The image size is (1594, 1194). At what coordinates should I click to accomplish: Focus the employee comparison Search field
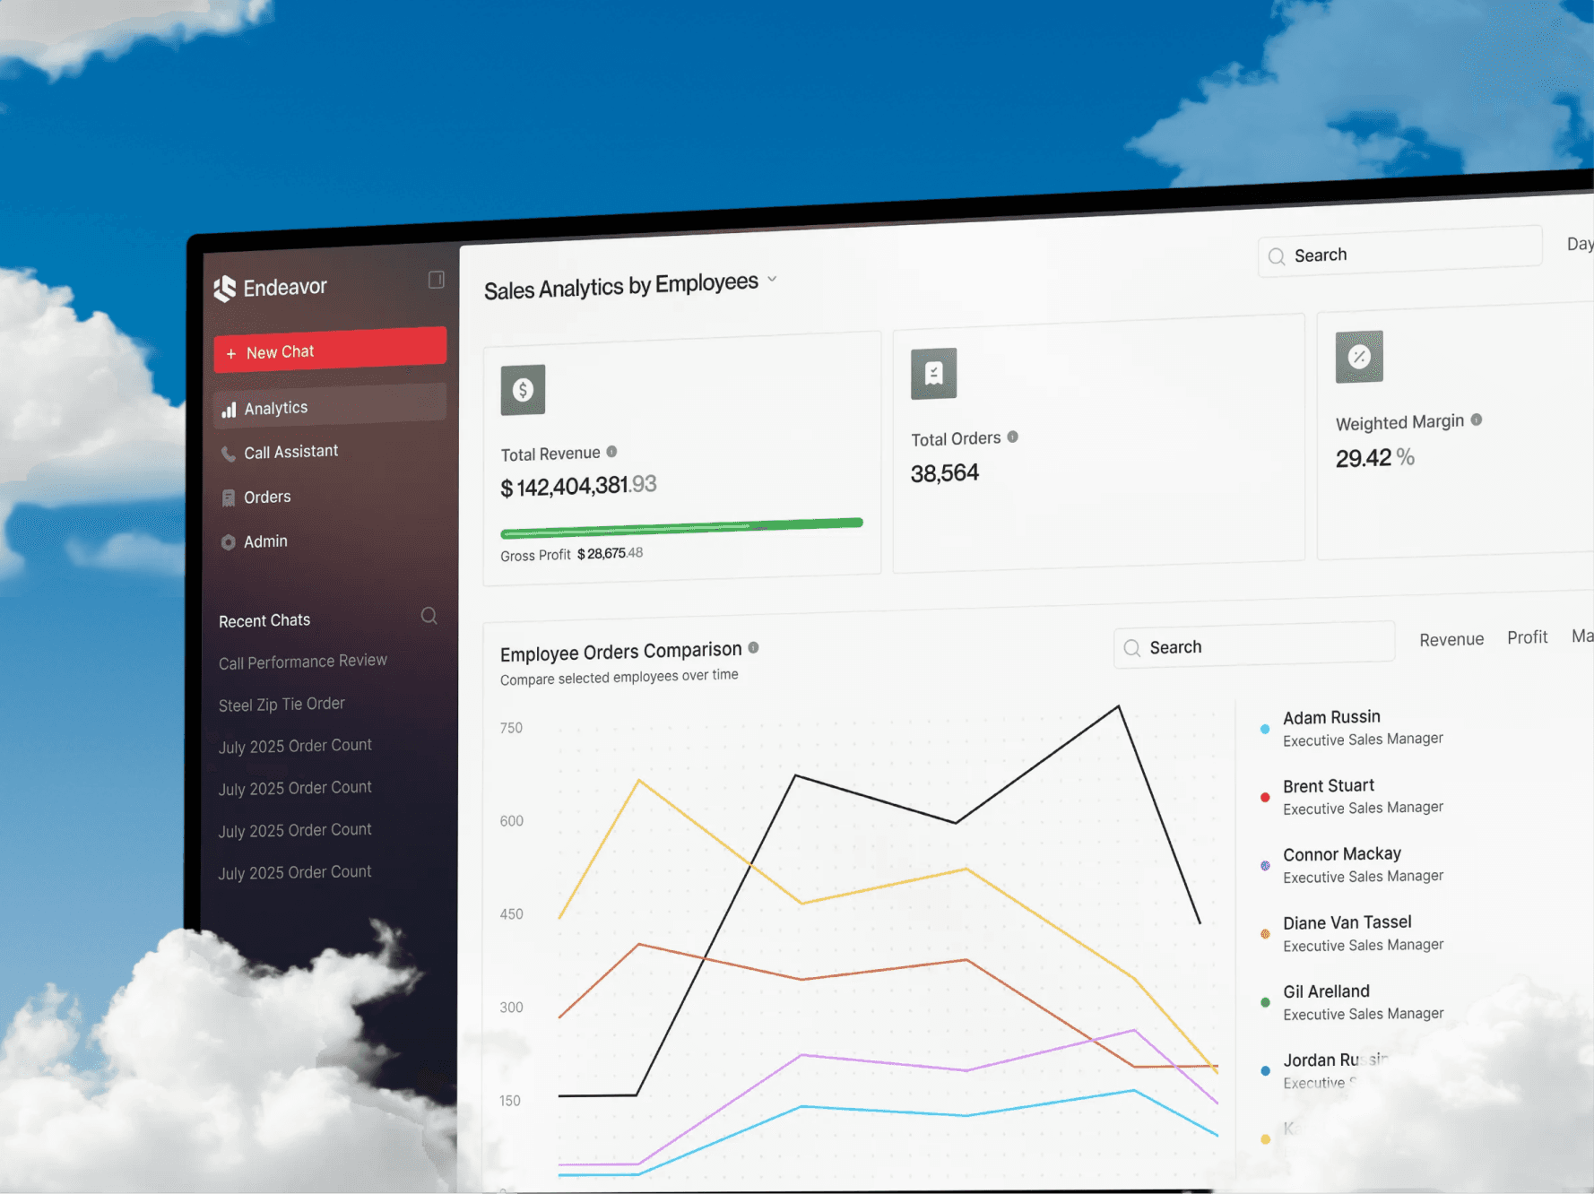coord(1254,645)
